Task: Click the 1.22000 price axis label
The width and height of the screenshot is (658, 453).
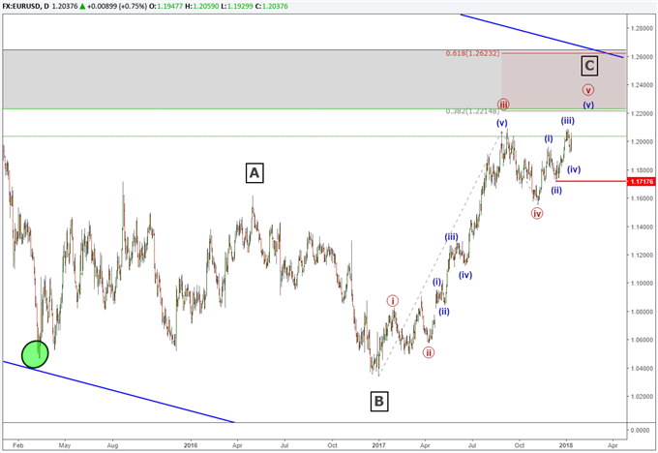Action: [642, 113]
